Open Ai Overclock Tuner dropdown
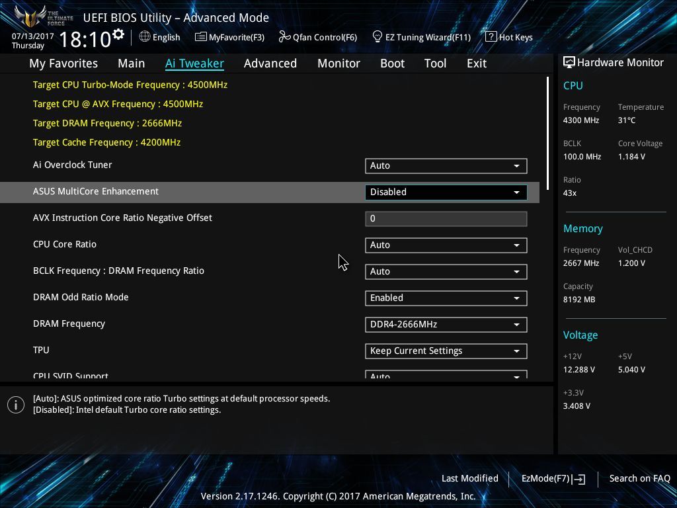 (446, 166)
